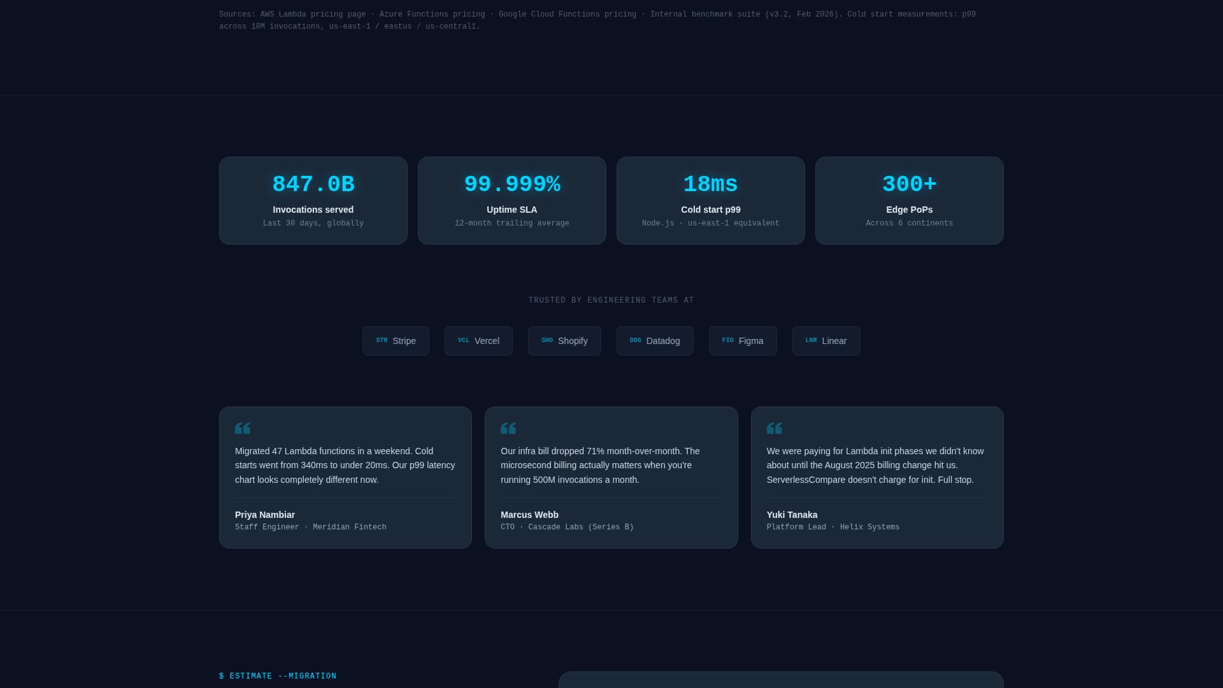Viewport: 1223px width, 688px height.
Task: Click the 'Invocations served' label
Action: click(313, 210)
